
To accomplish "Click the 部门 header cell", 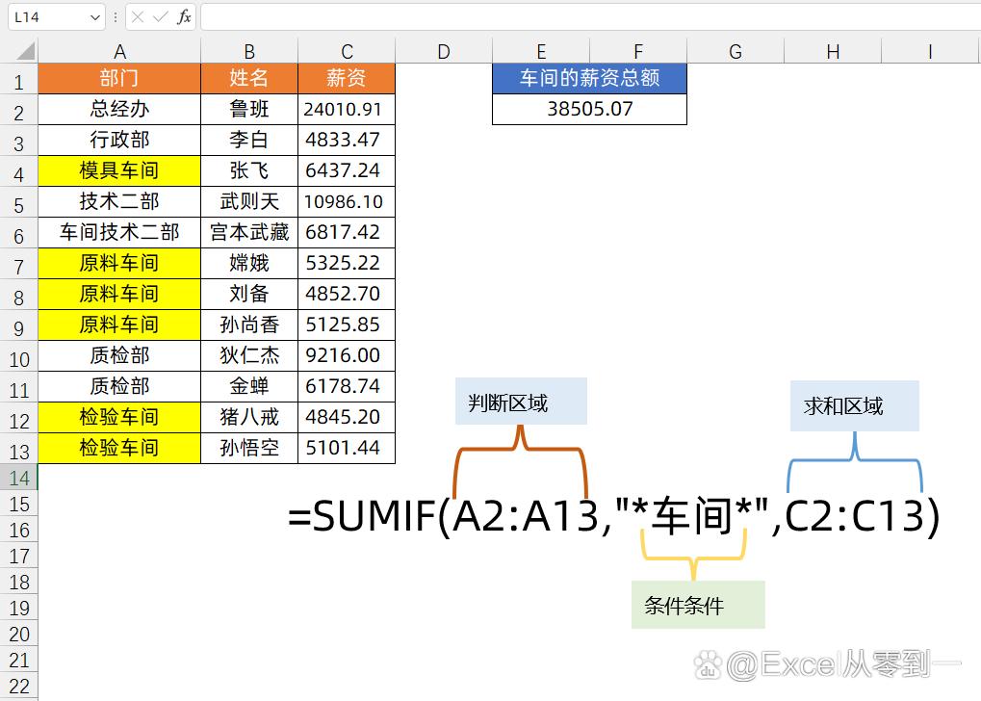I will click(x=119, y=78).
